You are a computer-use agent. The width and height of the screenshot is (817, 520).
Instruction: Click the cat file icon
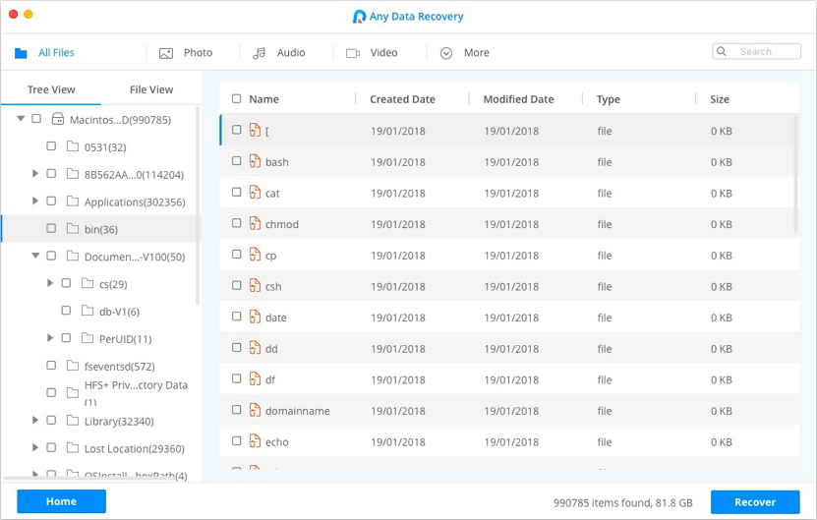coord(255,193)
